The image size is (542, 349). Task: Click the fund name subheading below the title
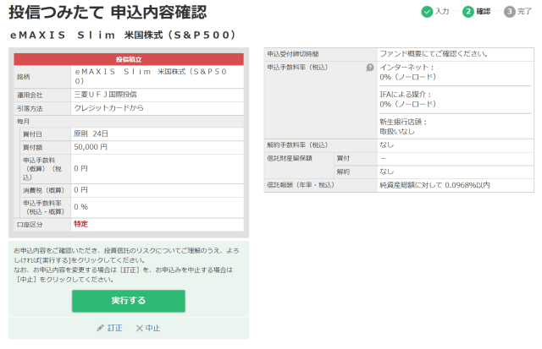[123, 35]
